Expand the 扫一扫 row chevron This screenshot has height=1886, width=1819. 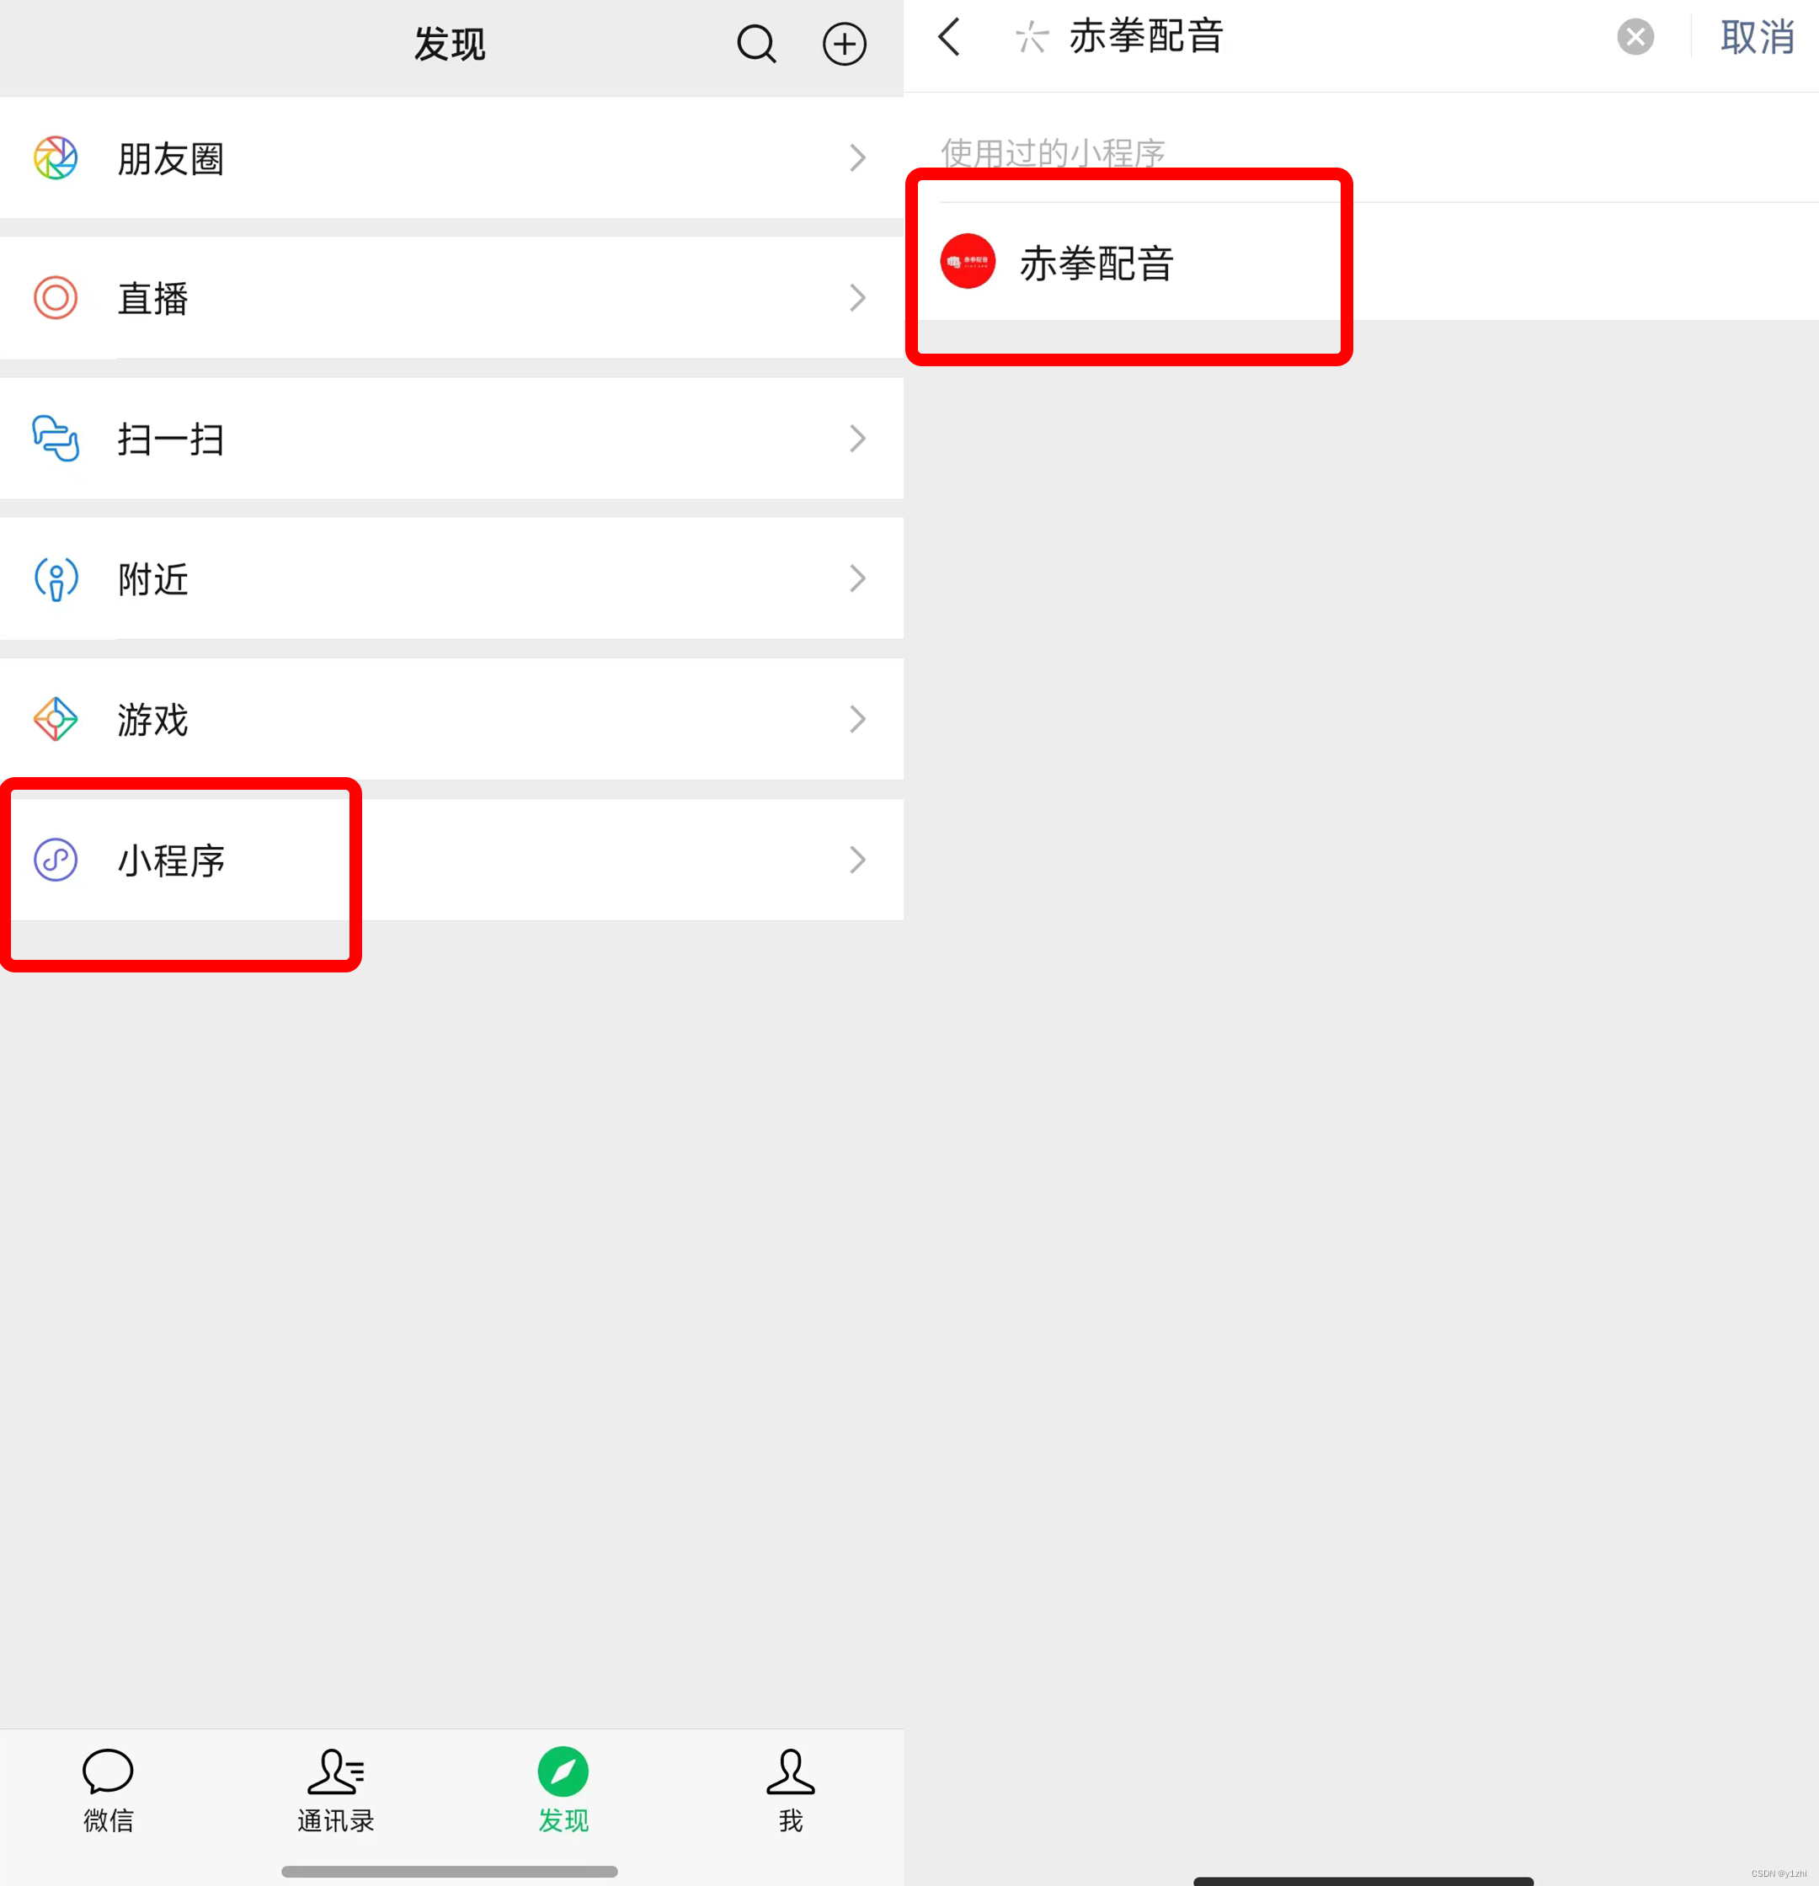[x=857, y=438]
